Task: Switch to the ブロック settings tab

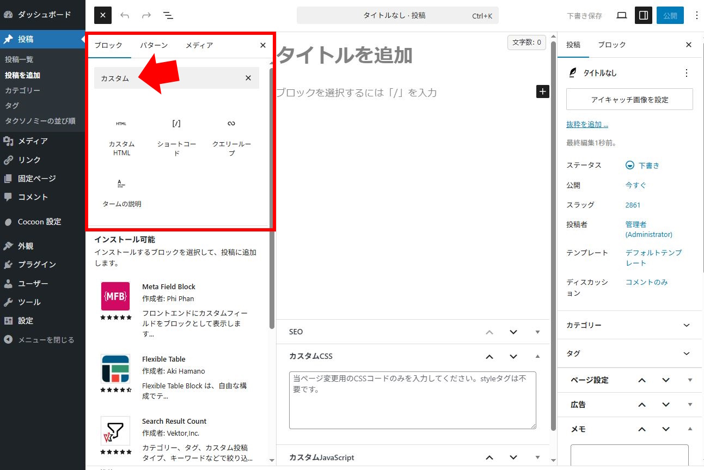Action: click(612, 45)
